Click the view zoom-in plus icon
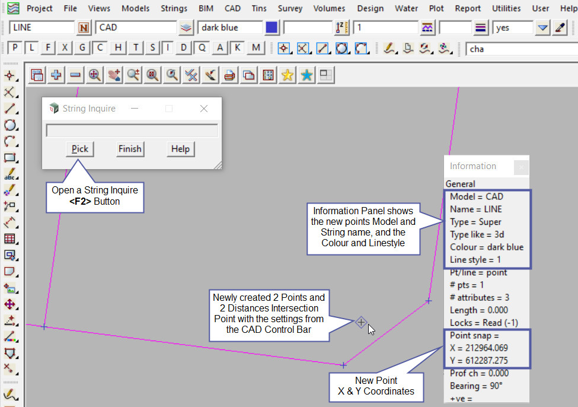 tap(56, 75)
